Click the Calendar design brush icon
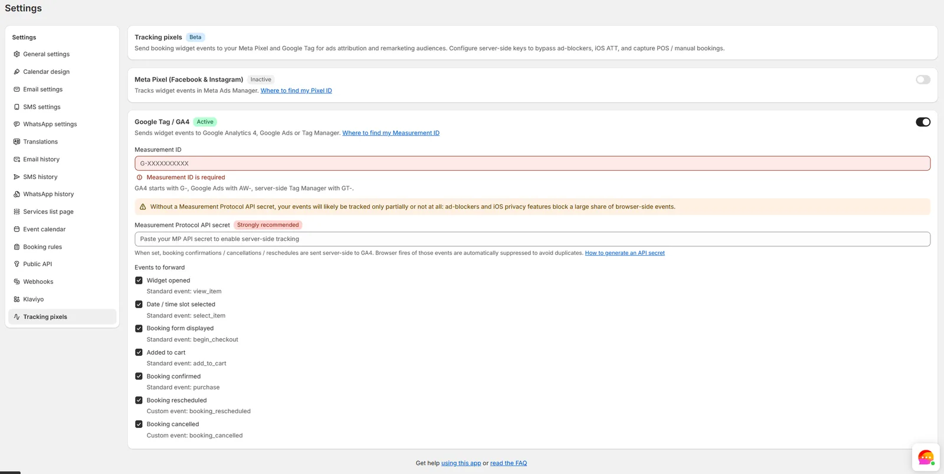The width and height of the screenshot is (944, 474). point(17,72)
